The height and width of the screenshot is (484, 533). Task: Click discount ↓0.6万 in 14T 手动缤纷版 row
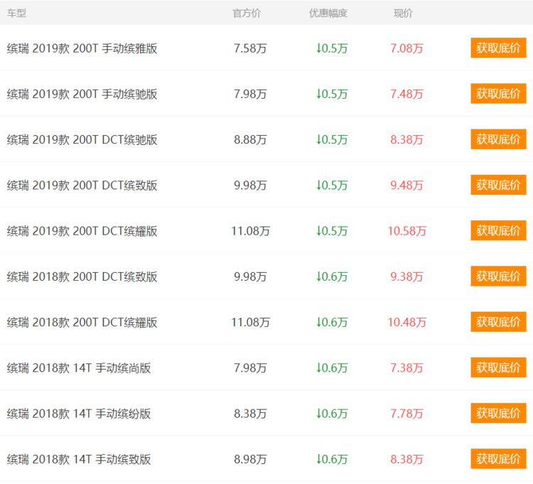tap(332, 414)
